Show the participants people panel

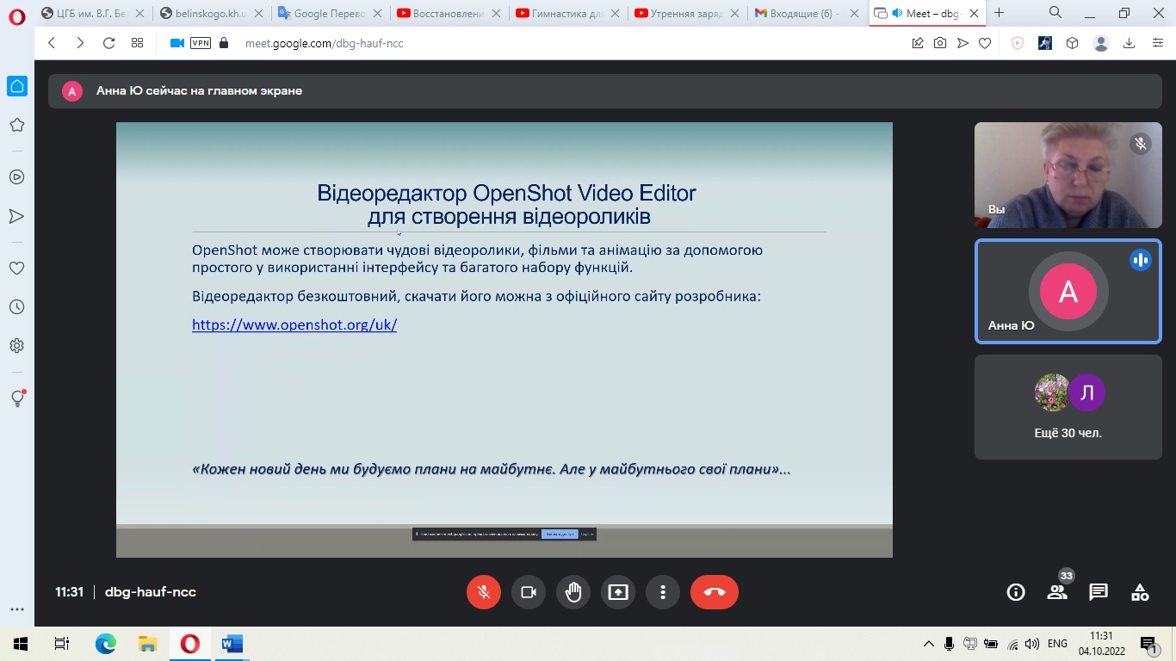pos(1057,592)
